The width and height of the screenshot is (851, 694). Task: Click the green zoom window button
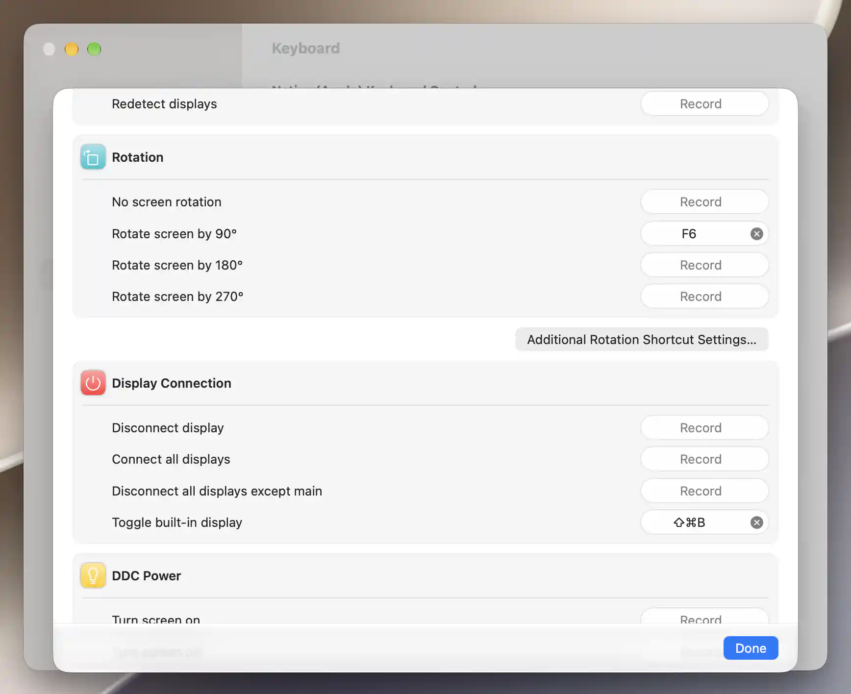click(94, 49)
